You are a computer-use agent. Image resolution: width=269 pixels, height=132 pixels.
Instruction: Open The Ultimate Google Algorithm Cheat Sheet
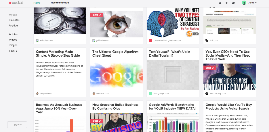click(x=116, y=54)
